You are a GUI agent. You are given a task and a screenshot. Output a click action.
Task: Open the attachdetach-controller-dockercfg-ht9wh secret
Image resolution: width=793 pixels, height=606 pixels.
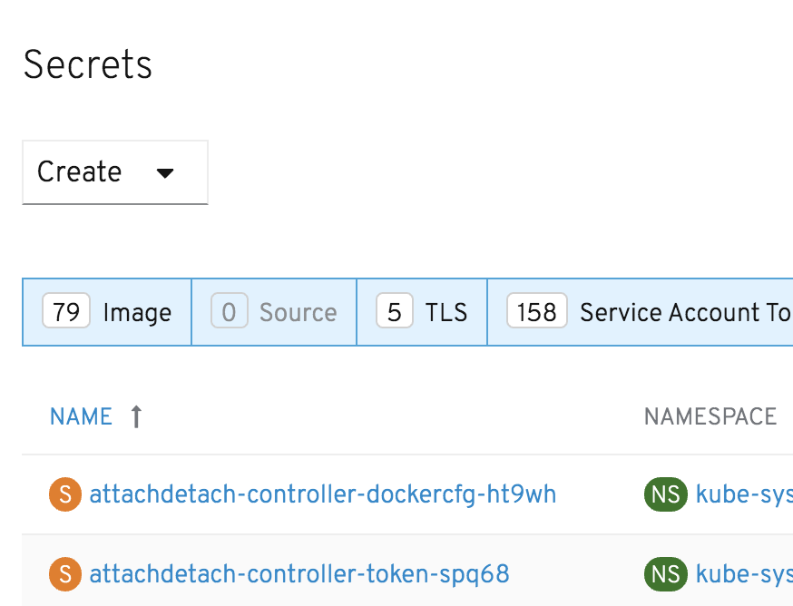tap(323, 494)
